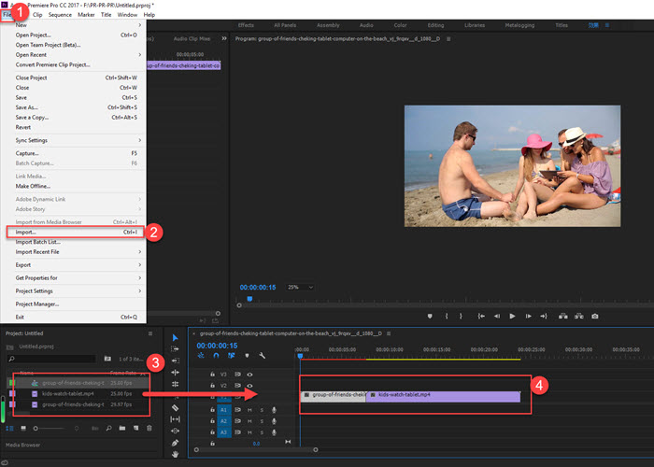The width and height of the screenshot is (654, 467).
Task: Toggle Snap magnet in timeline
Action: tap(216, 356)
